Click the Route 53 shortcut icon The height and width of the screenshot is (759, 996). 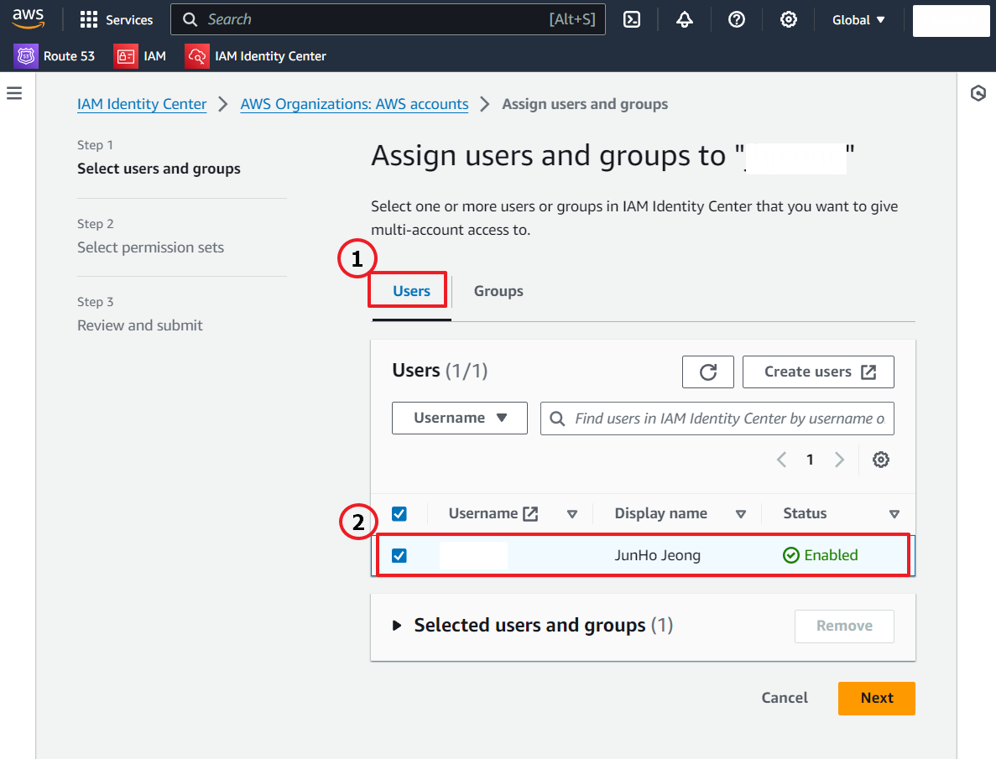26,56
